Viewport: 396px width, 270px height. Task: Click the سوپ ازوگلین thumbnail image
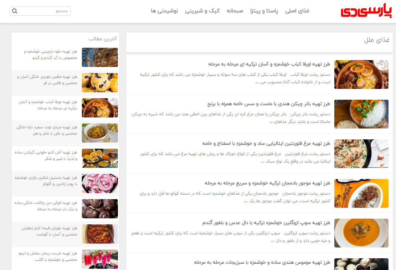(361, 233)
